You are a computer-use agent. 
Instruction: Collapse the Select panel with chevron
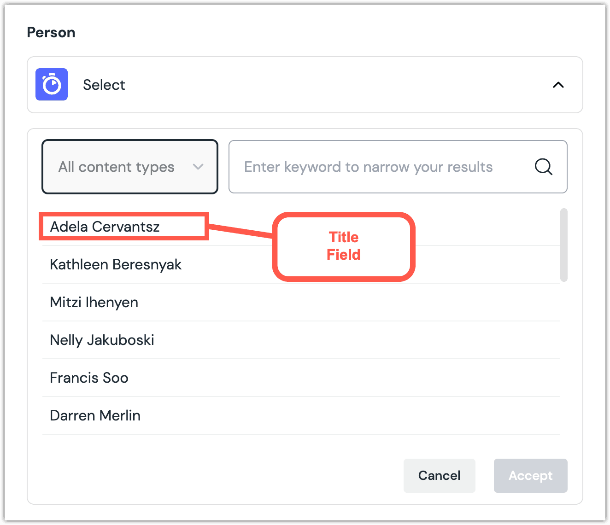click(x=558, y=85)
